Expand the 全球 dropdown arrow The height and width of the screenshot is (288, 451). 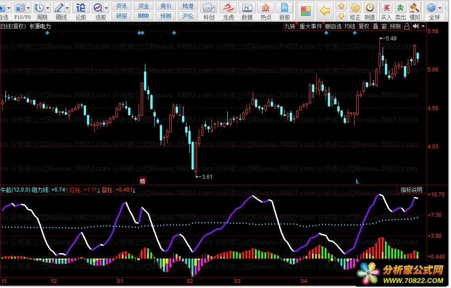(440, 8)
